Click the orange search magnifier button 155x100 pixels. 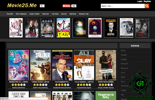click(x=147, y=6)
